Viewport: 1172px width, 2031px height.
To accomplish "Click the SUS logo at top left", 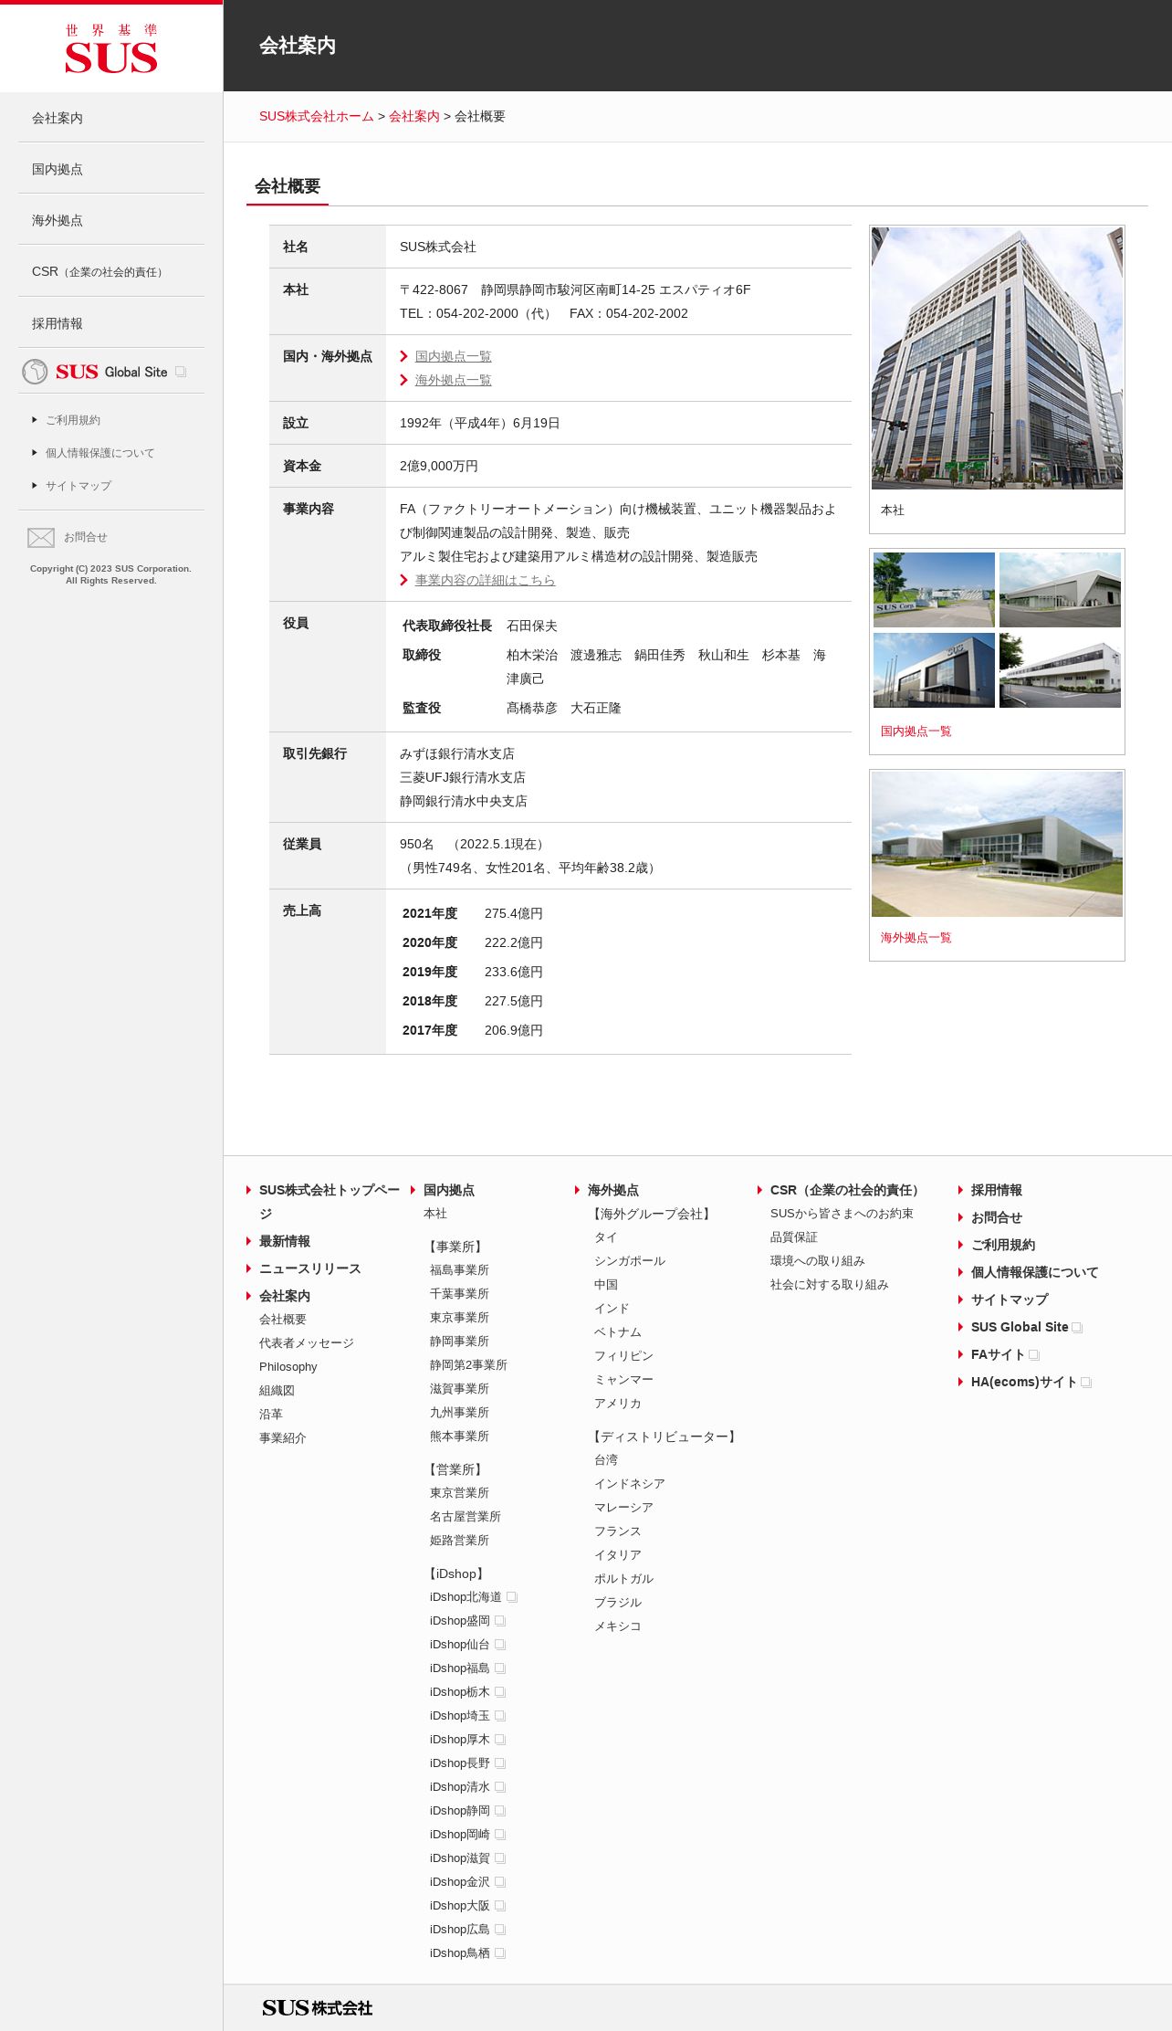I will pos(111,49).
